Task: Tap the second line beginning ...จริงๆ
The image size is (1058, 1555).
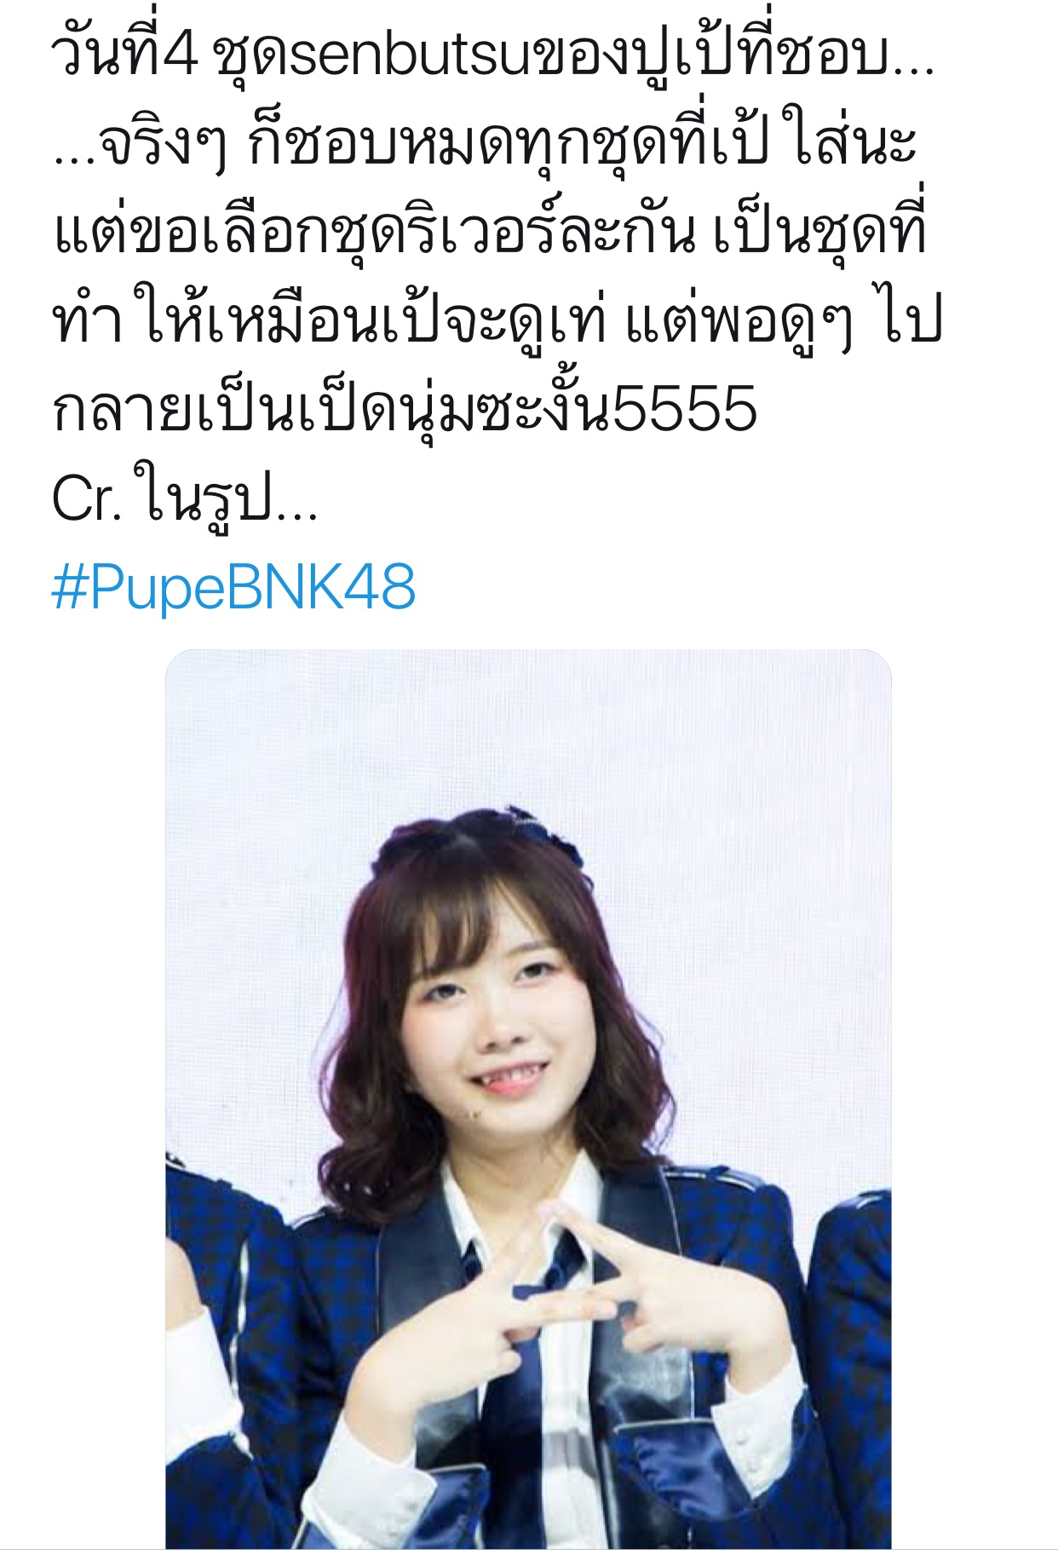Action: (x=484, y=143)
